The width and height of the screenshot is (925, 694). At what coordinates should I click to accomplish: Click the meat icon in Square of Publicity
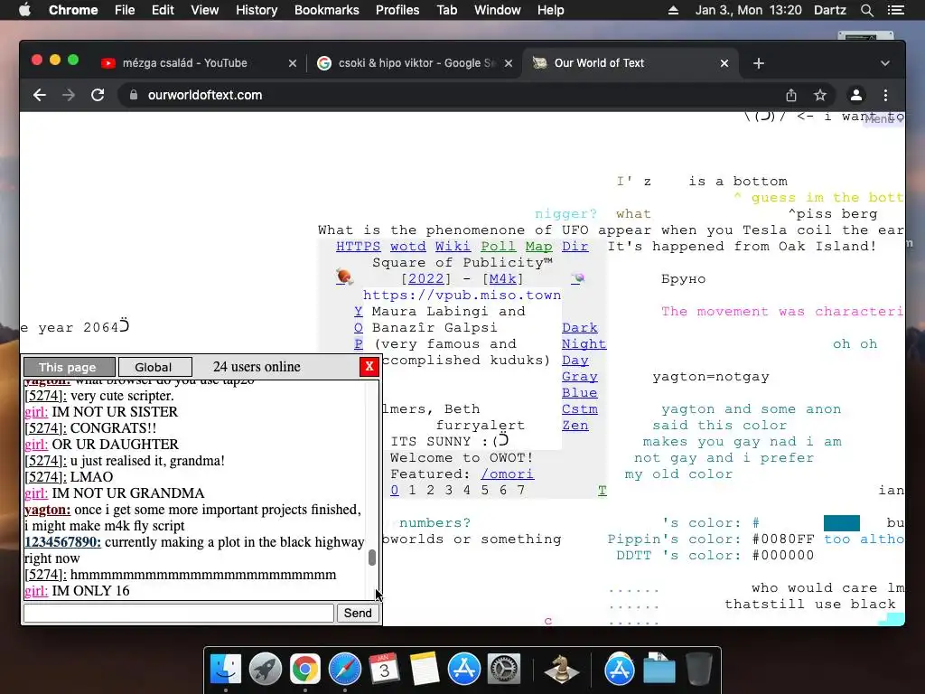coord(344,277)
